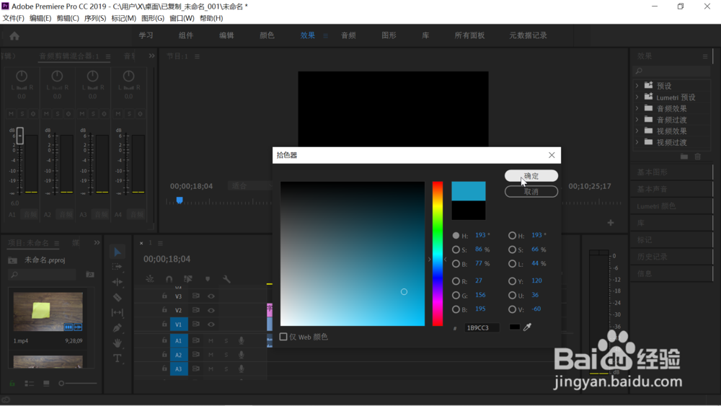Open the 文件(F) menu
The width and height of the screenshot is (721, 406).
click(x=13, y=18)
